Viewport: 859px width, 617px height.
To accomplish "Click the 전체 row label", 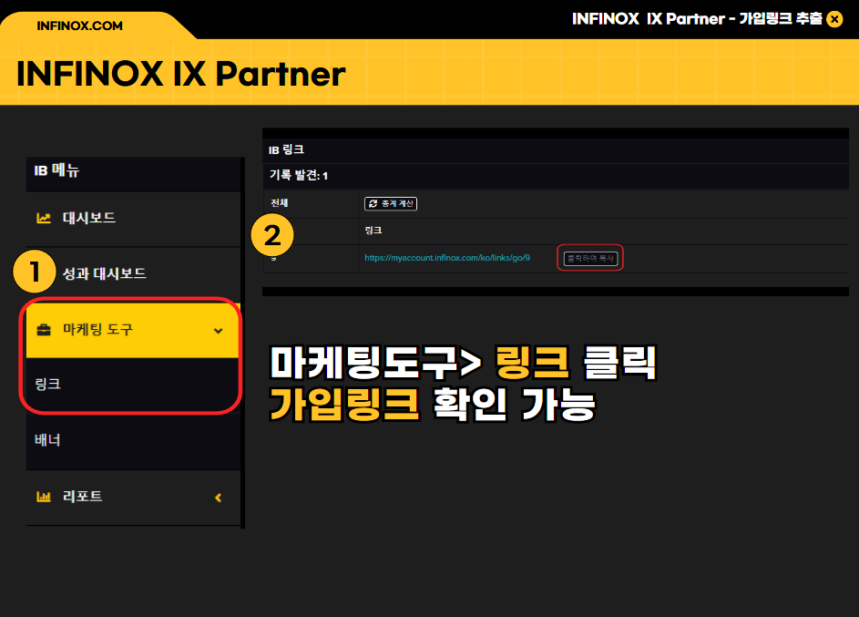I will [x=280, y=202].
